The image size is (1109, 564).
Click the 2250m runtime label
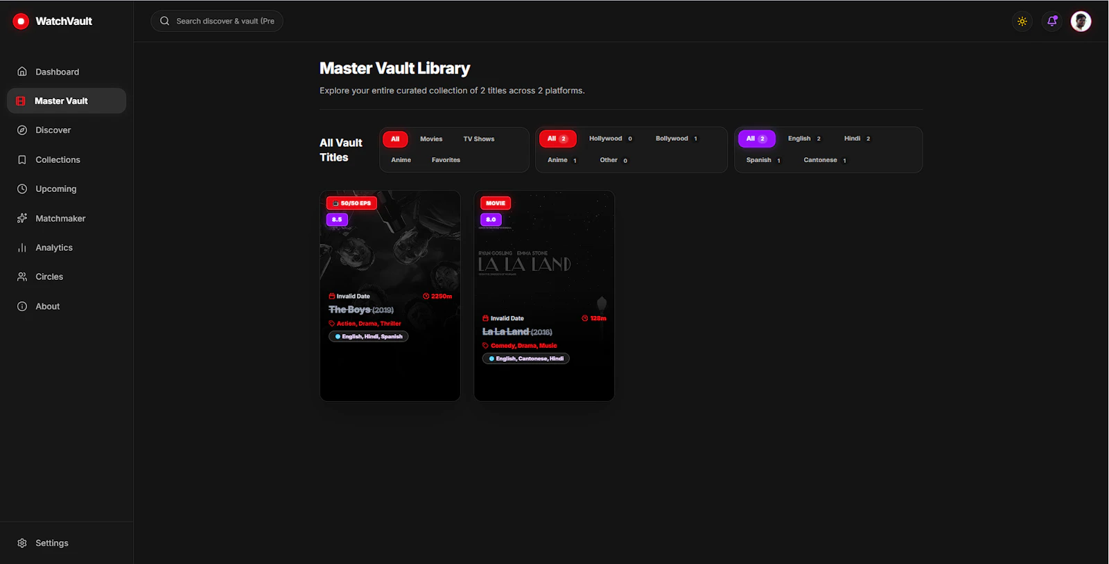437,297
